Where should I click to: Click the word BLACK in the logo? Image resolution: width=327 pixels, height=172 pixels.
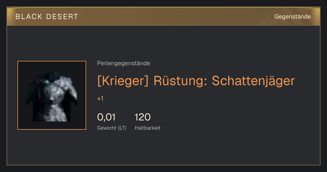(29, 17)
